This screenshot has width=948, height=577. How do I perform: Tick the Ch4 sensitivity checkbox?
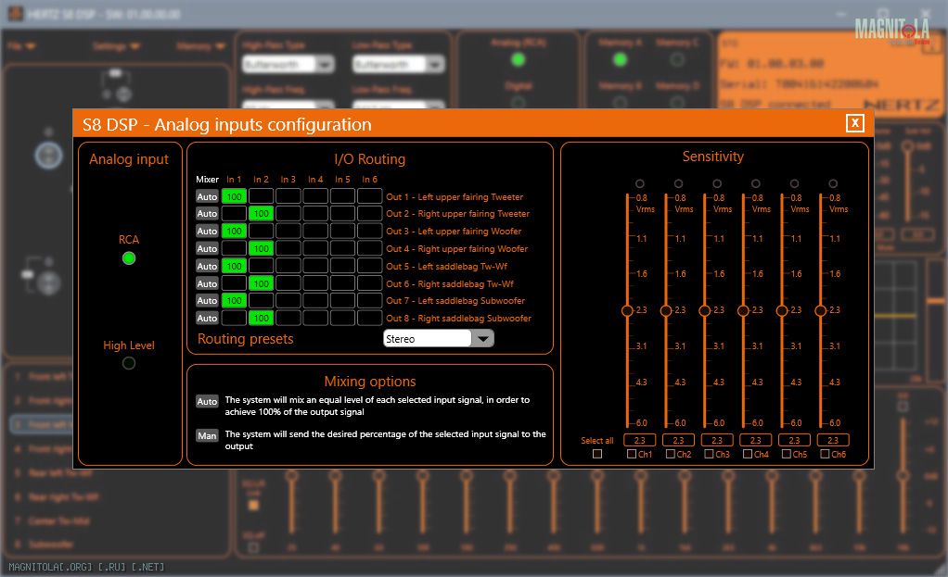[x=748, y=454]
